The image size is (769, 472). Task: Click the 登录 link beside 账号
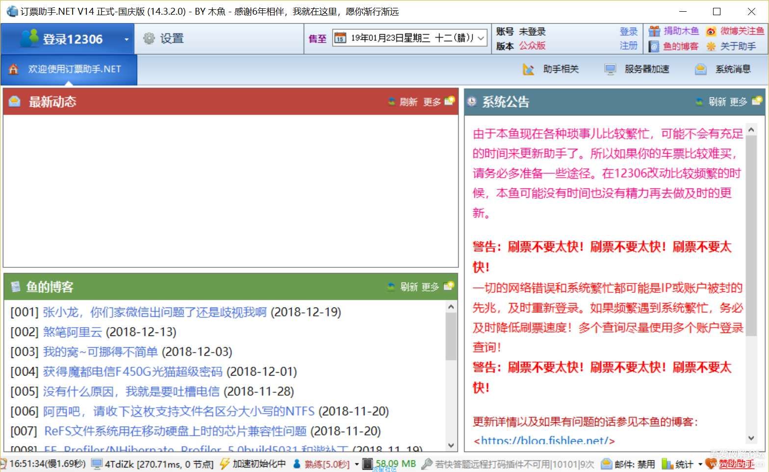(x=628, y=31)
